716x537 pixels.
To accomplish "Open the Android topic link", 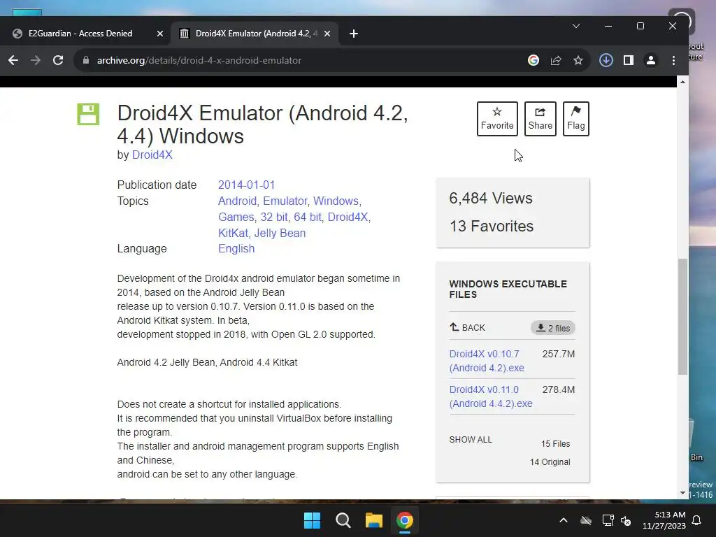I will [x=237, y=201].
